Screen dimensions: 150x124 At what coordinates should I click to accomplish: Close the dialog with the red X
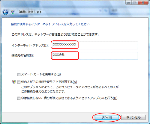(143, 3)
